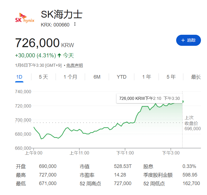The height and width of the screenshot is (195, 207).
Task: Click the green up arrow price indicator
Action: tap(59, 55)
